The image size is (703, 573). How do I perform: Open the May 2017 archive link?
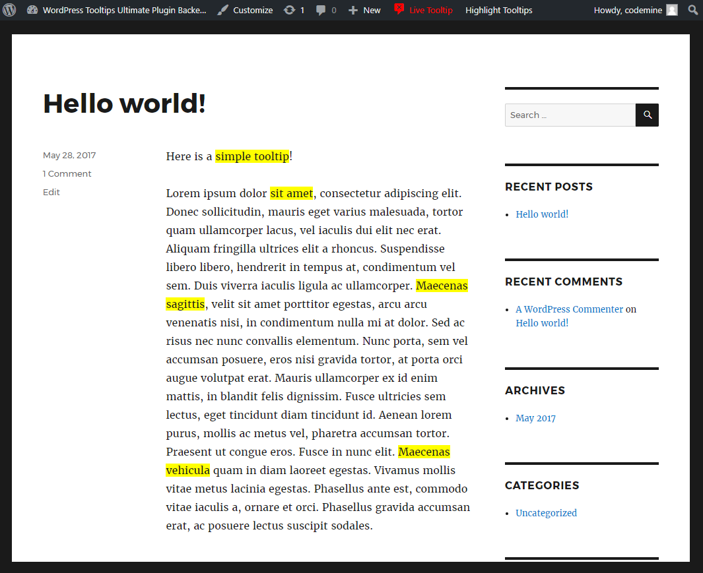pyautogui.click(x=535, y=418)
